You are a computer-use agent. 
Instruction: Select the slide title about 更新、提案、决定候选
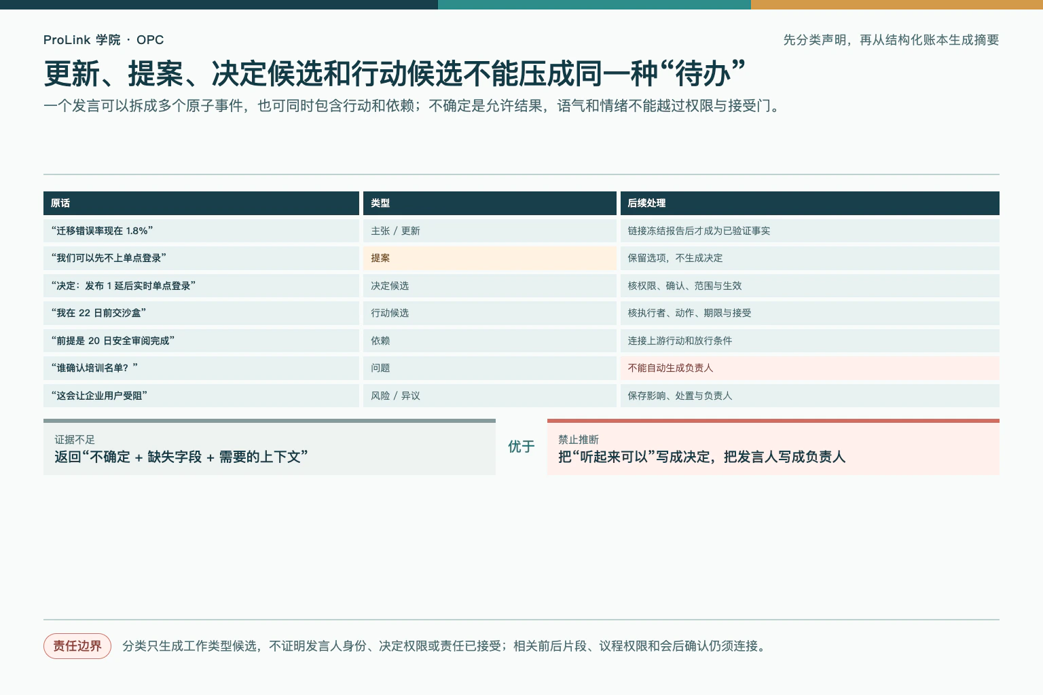tap(395, 74)
